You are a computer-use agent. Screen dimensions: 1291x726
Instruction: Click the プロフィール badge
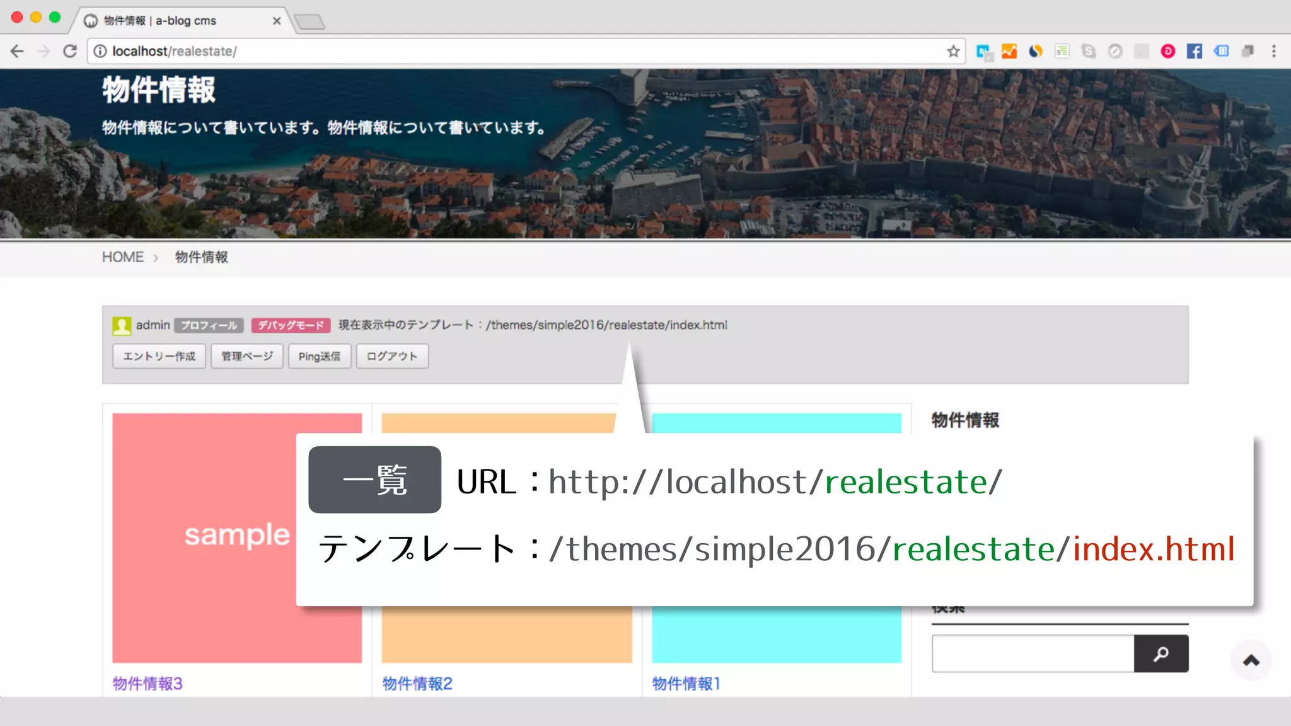[x=209, y=325]
